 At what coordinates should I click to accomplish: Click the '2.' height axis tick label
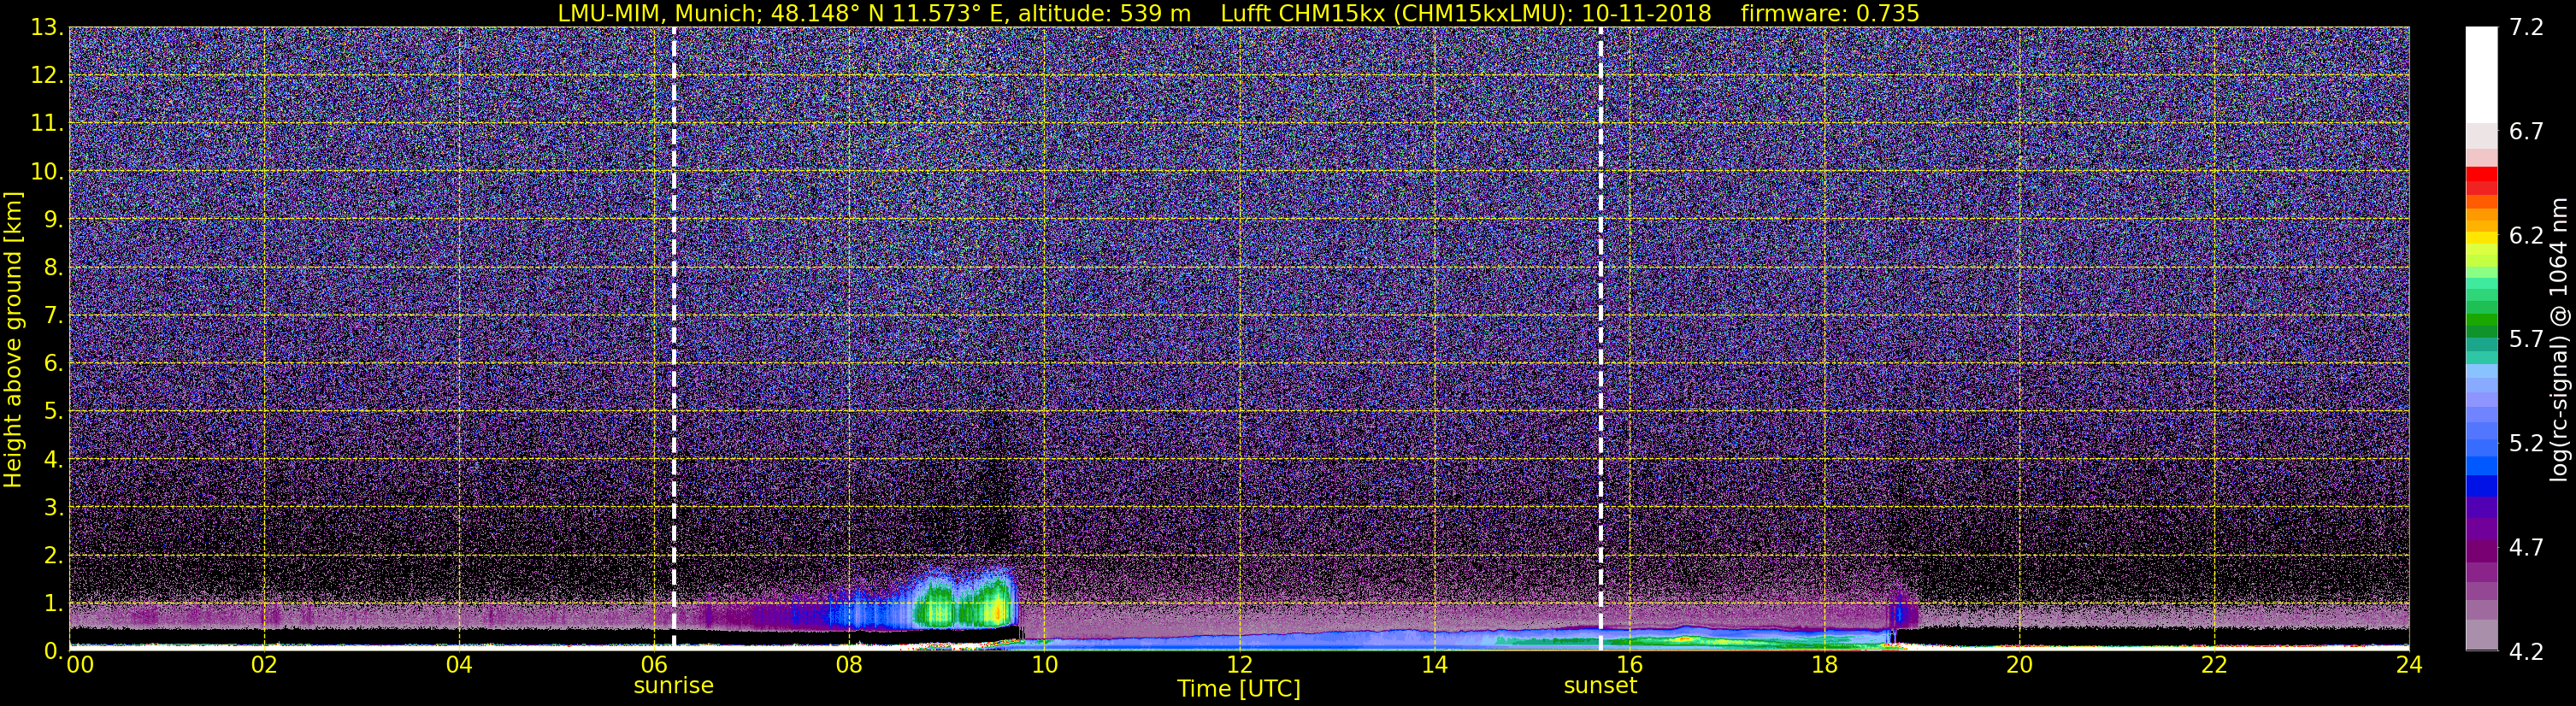54,556
